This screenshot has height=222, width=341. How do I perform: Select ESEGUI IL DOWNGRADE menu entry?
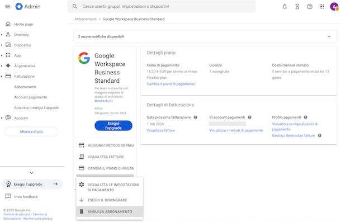110,200
